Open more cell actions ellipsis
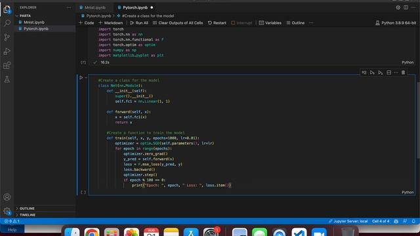 click(x=396, y=73)
